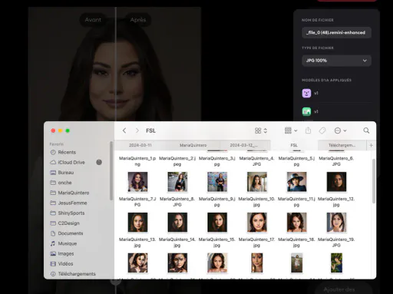Screen dimensions: 393x294
Task: Open Finder search magnifier
Action: (x=366, y=130)
